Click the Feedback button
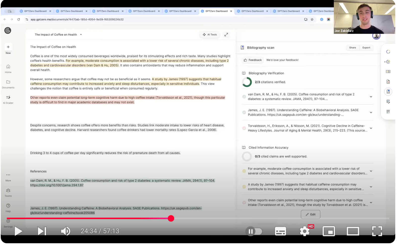This screenshot has width=397, height=245. coord(253,60)
